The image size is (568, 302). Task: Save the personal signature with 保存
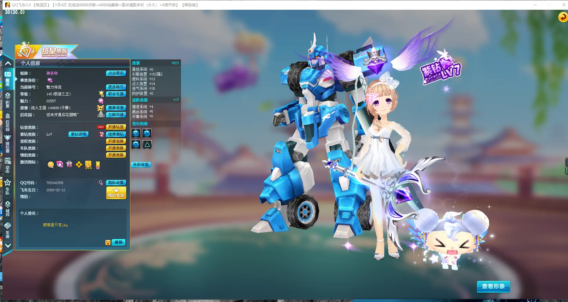click(118, 242)
